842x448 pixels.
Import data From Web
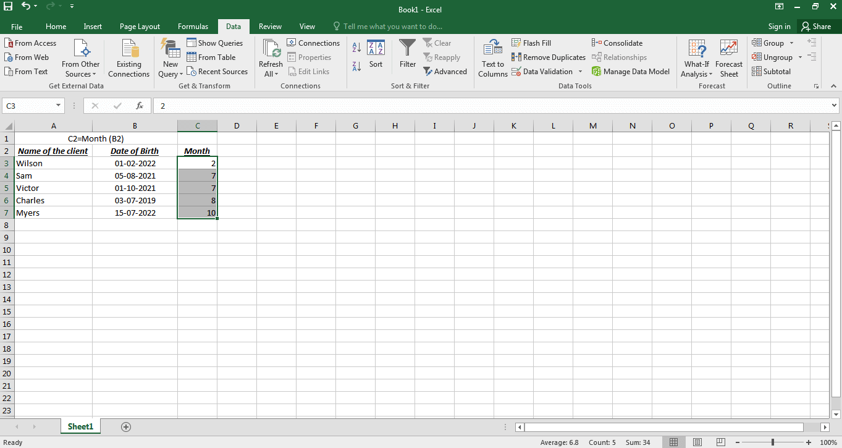tap(27, 57)
